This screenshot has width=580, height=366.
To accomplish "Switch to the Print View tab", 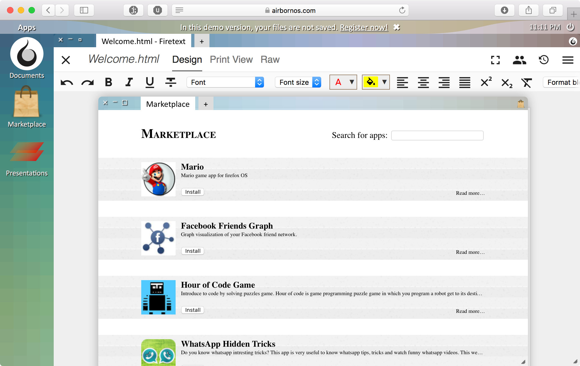I will (x=231, y=60).
